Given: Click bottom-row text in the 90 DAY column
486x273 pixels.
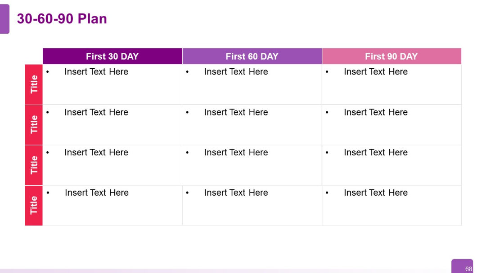Looking at the screenshot, I should pos(375,193).
